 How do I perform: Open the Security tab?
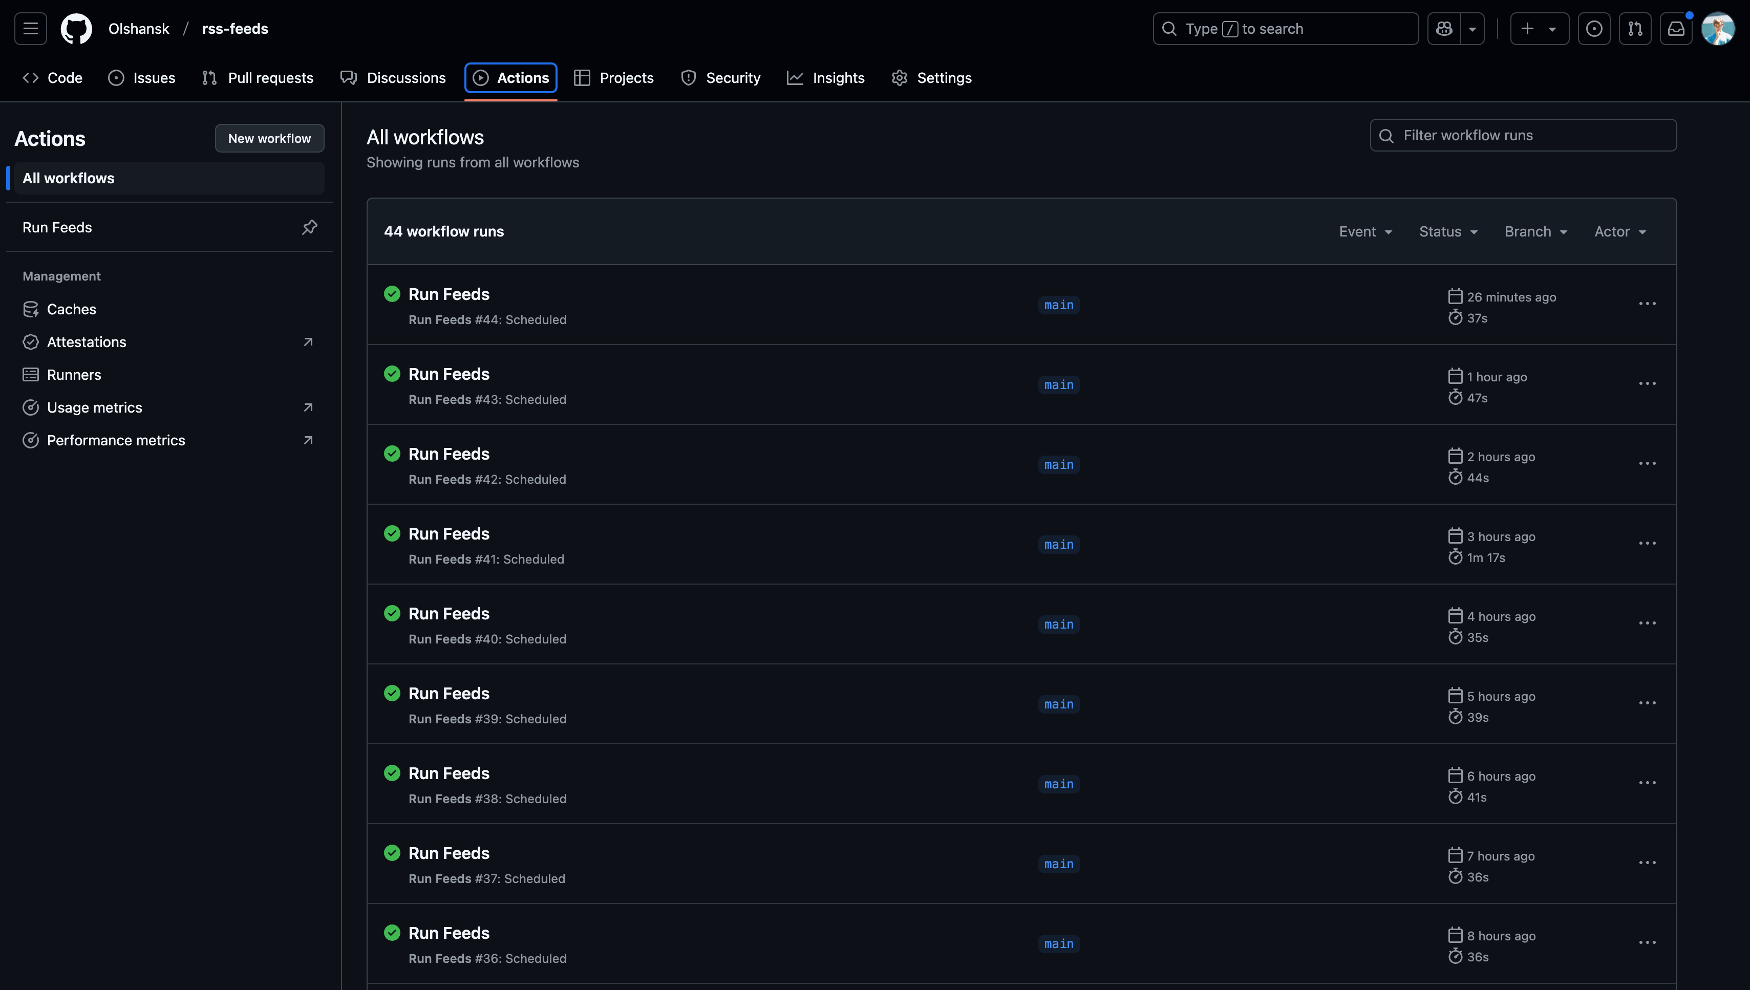[x=721, y=77]
